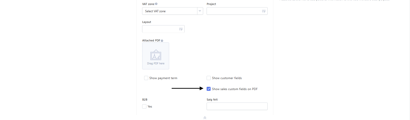This screenshot has width=410, height=120.
Task: Open the Layout field list picker icon
Action: pyautogui.click(x=181, y=29)
